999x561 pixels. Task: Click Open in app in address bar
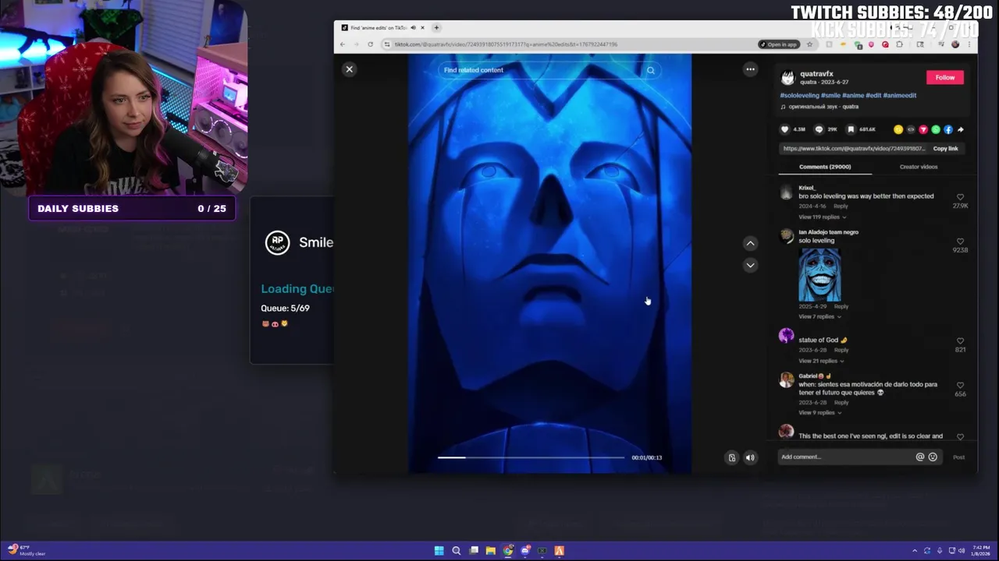[779, 44]
